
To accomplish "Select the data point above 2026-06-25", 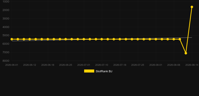I will click(65, 39).
